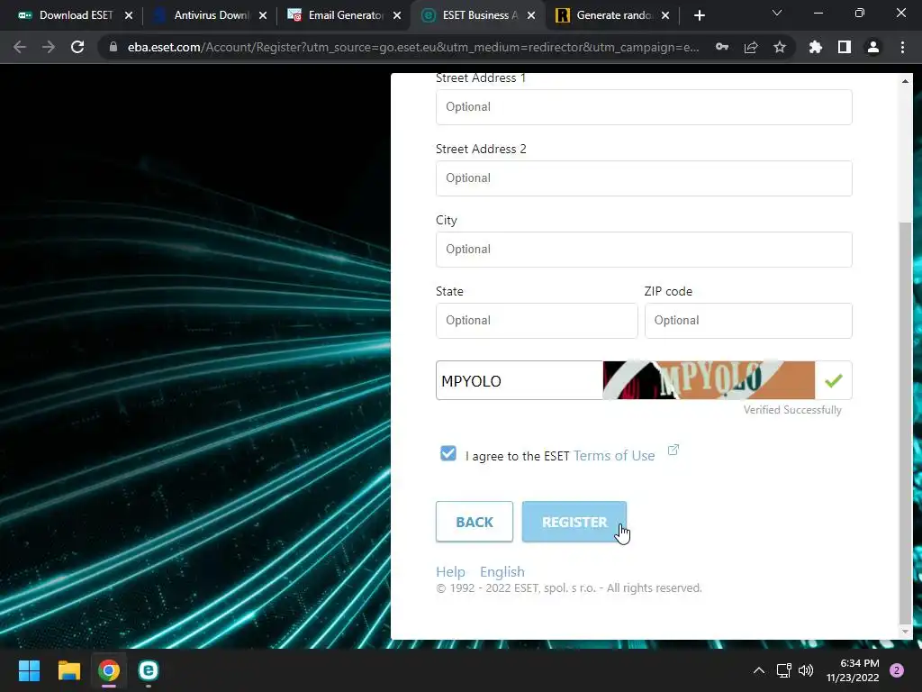Viewport: 922px width, 692px height.
Task: Click the browser forward arrow
Action: (49, 47)
